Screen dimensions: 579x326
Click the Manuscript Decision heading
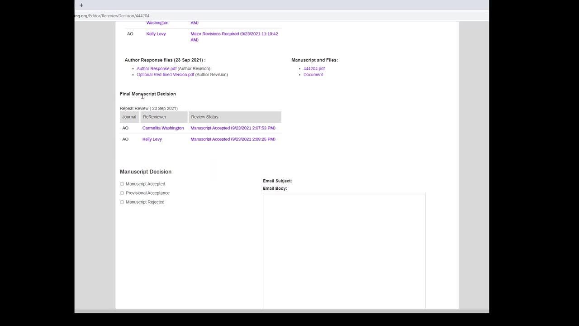tap(146, 172)
